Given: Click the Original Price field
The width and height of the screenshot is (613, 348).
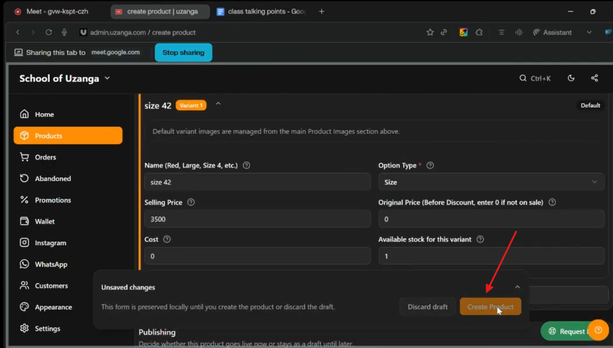Looking at the screenshot, I should click(x=491, y=219).
